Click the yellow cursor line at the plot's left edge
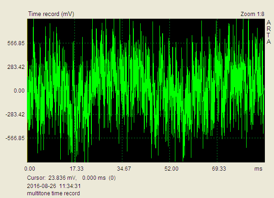The image size is (274, 198). (x=27, y=90)
